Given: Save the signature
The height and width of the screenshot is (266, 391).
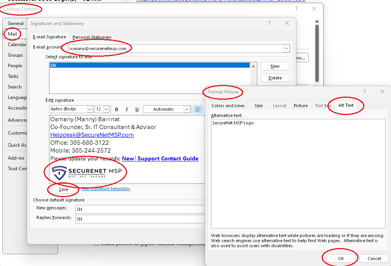Looking at the screenshot, I should [64, 189].
